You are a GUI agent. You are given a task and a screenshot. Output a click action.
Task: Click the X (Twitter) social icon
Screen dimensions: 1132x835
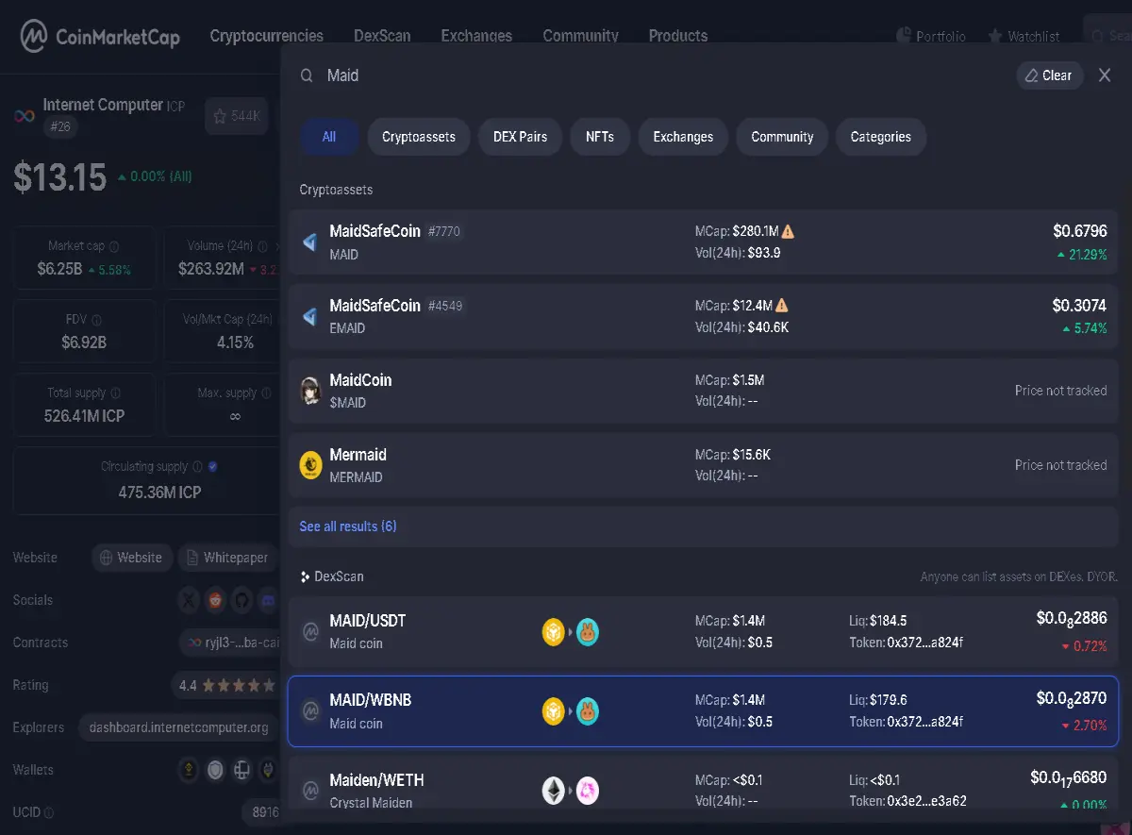pyautogui.click(x=190, y=600)
